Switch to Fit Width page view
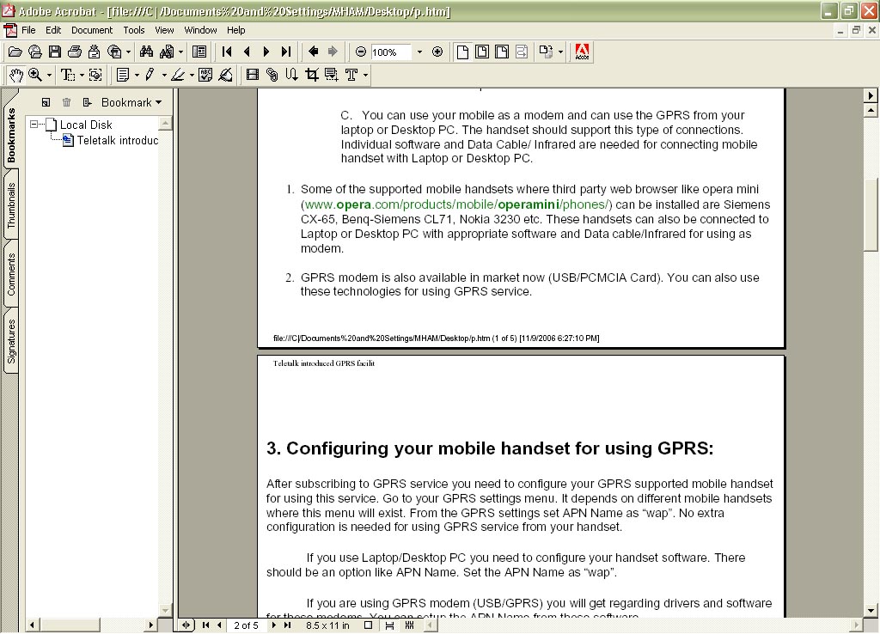This screenshot has height=634, width=880. coord(502,52)
